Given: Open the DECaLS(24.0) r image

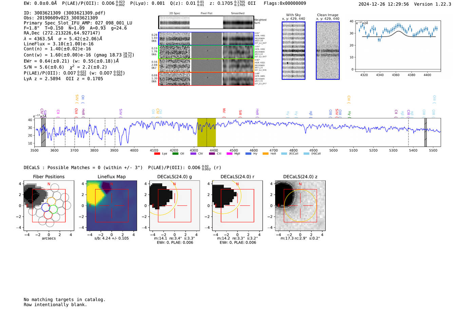Looking at the screenshot, I should (237, 206).
